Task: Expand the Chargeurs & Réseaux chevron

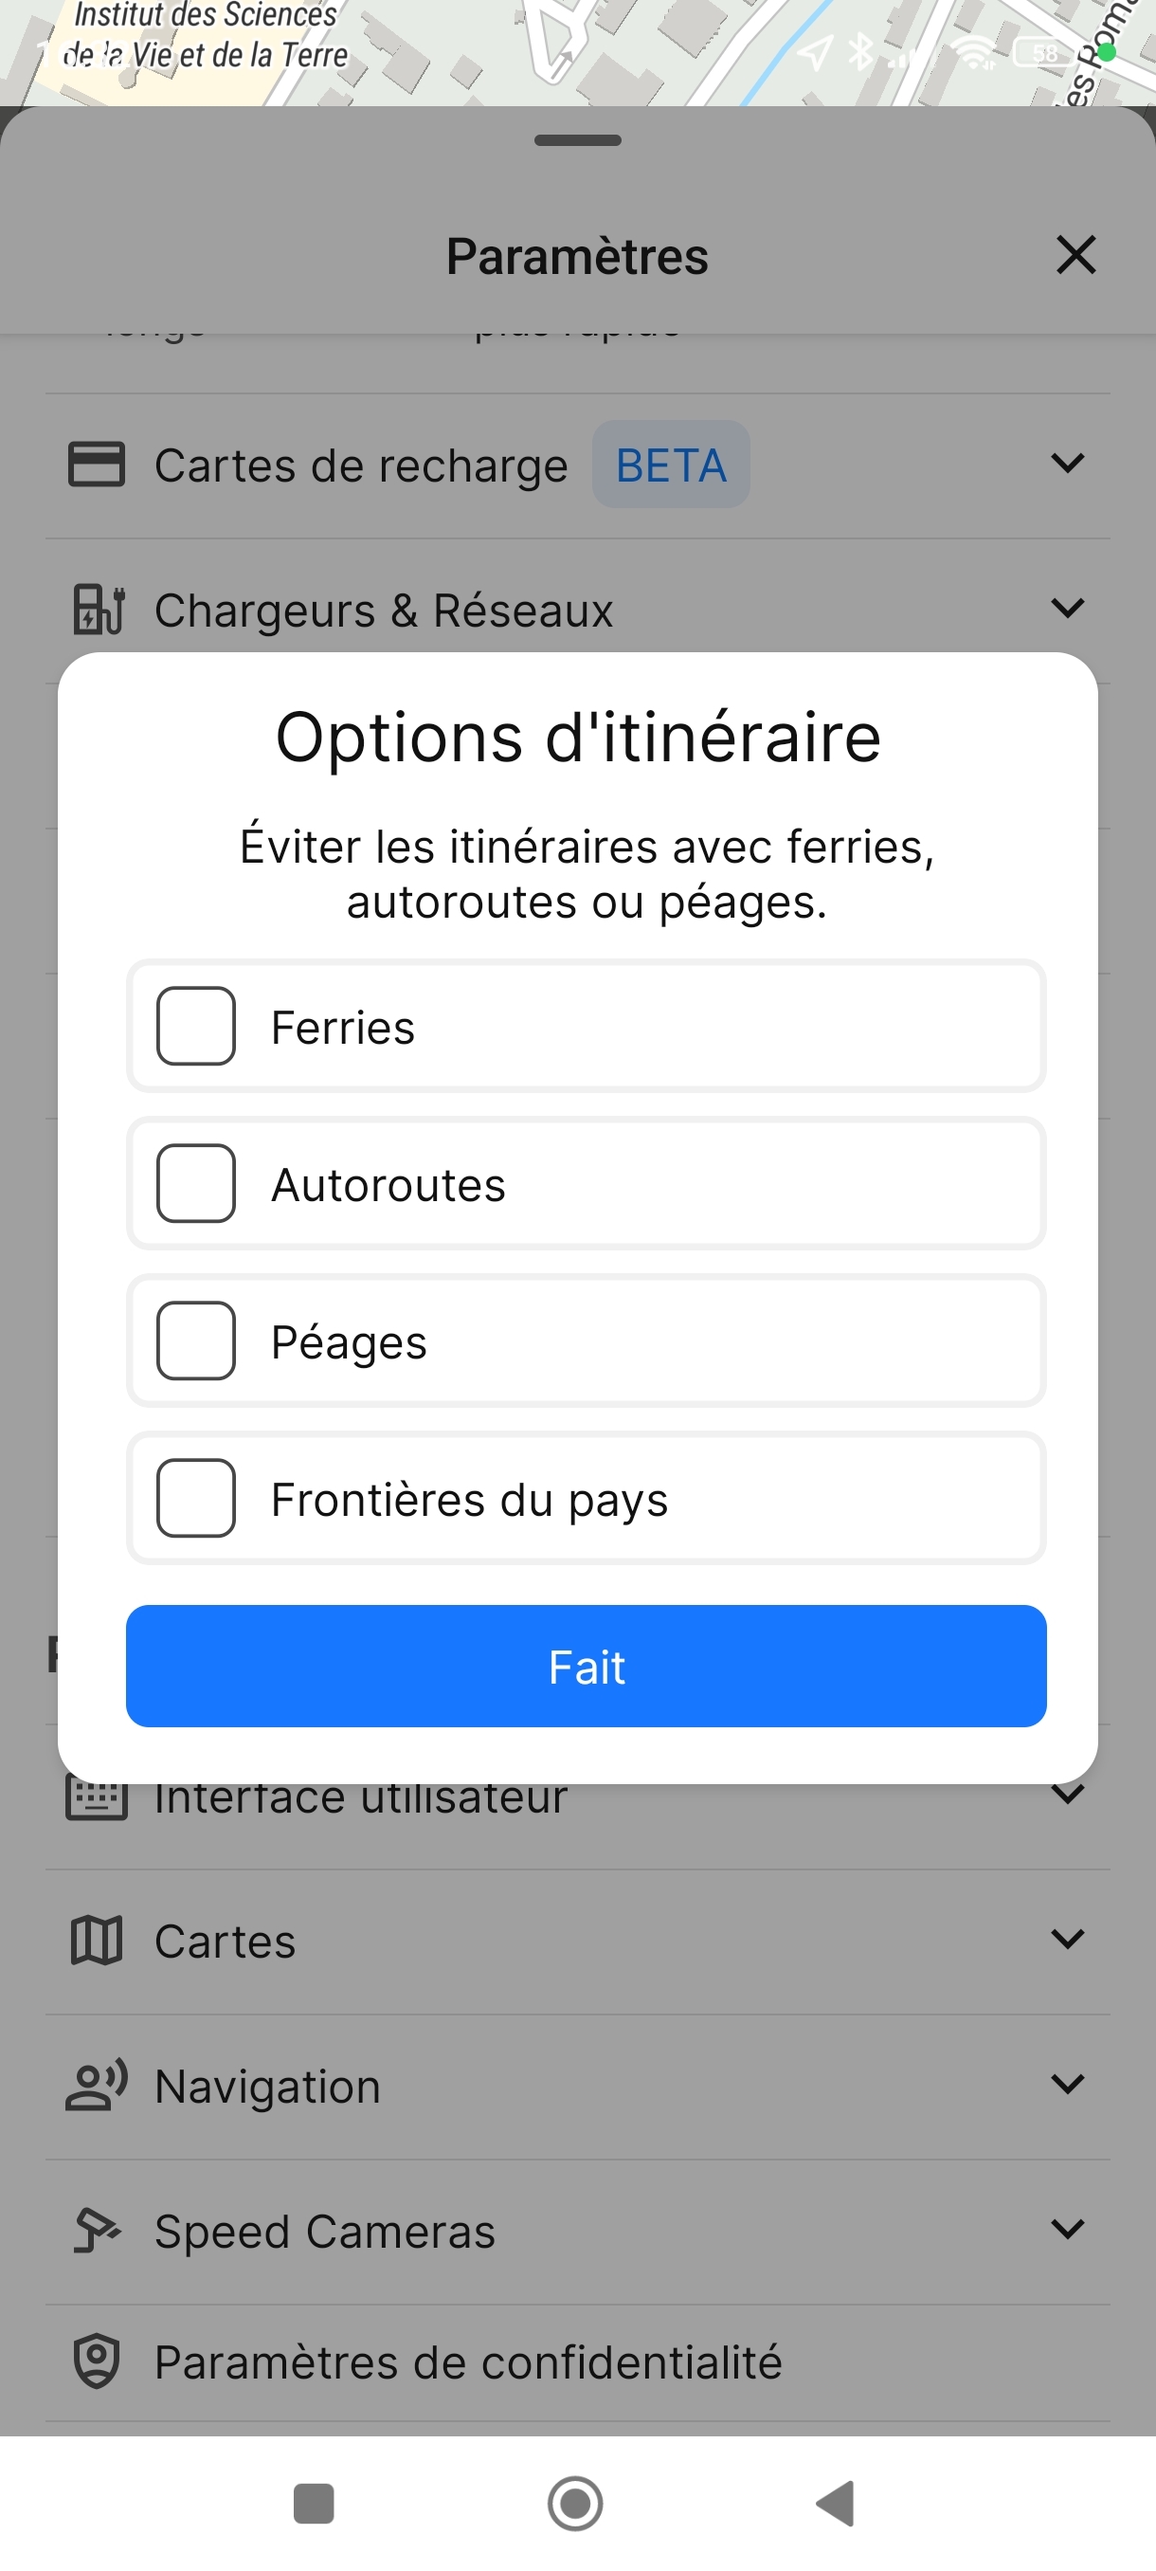Action: (x=1067, y=608)
